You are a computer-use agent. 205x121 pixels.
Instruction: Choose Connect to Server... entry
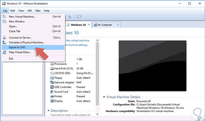(x=33, y=38)
